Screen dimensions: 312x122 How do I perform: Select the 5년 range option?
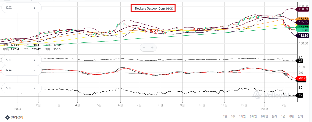point(291,116)
